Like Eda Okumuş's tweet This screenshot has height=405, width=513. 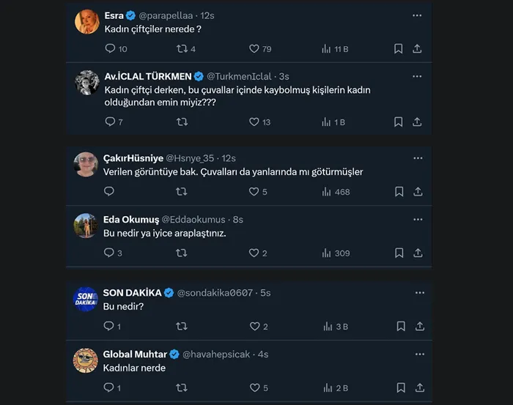(x=254, y=253)
